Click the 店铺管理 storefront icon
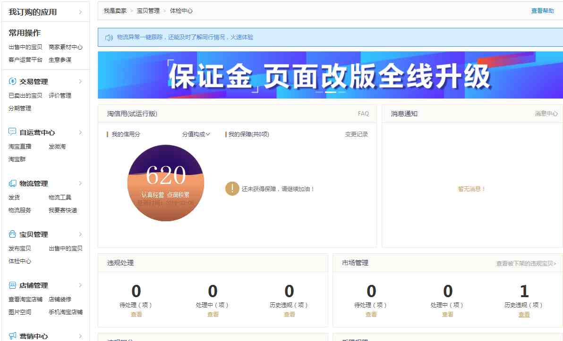Image resolution: width=563 pixels, height=341 pixels. pyautogui.click(x=12, y=285)
